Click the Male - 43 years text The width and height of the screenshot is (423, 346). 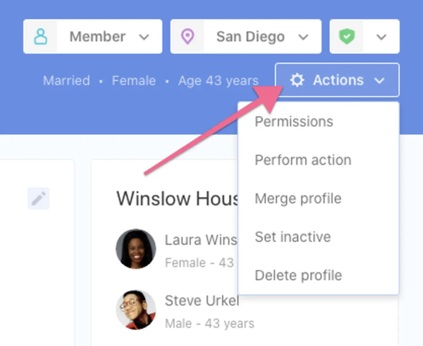coord(209,323)
